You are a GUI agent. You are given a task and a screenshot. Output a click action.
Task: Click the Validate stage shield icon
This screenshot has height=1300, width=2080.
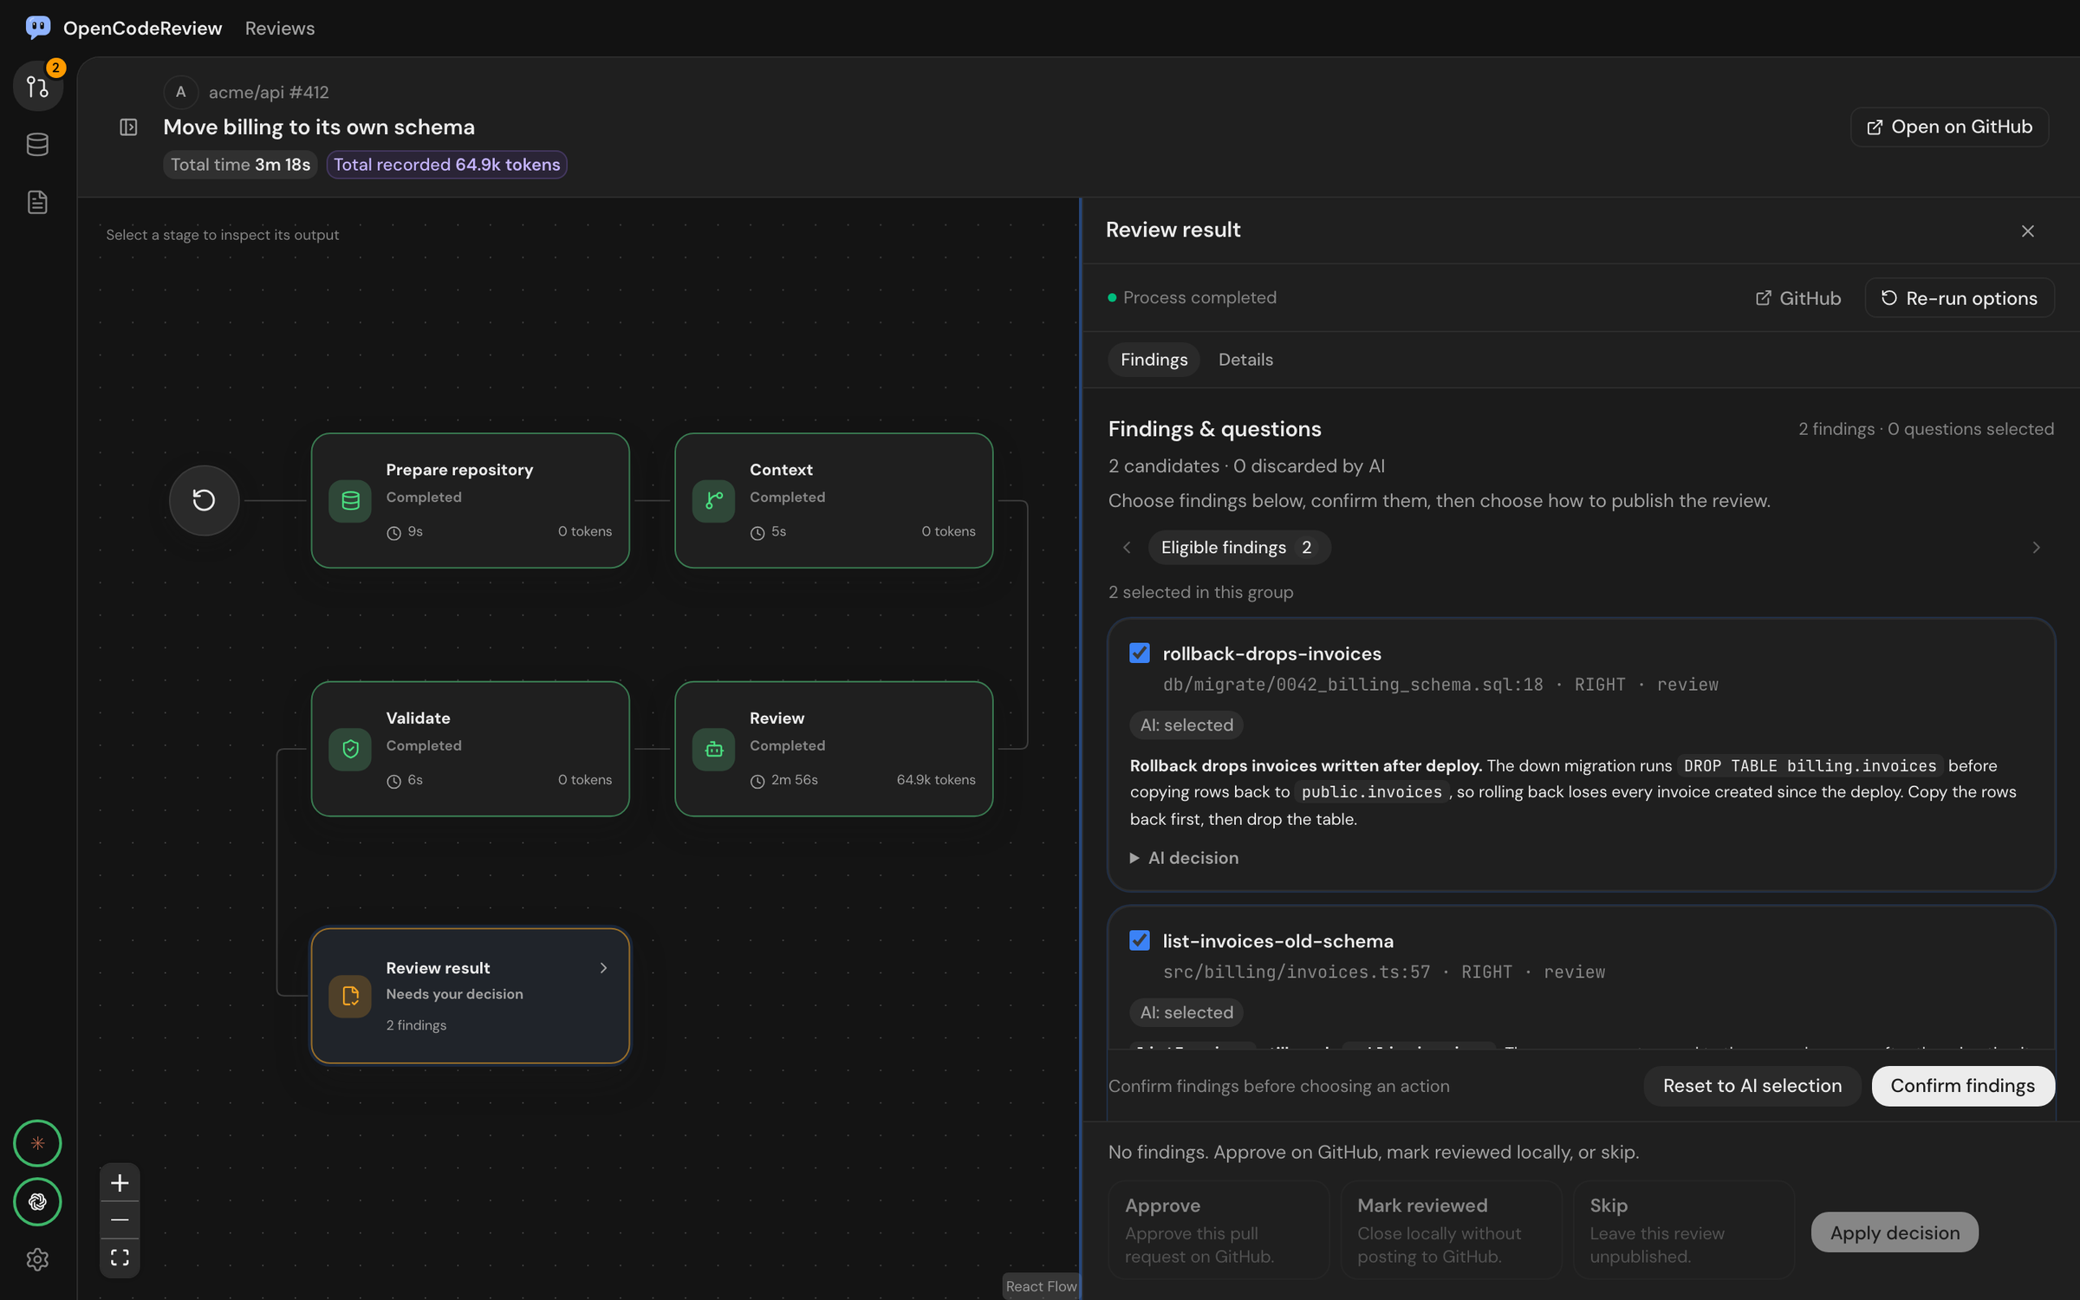pyautogui.click(x=350, y=749)
